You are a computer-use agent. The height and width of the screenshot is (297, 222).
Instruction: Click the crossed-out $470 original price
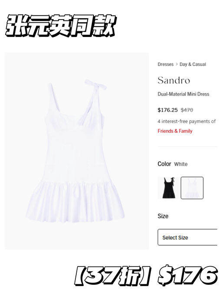[x=187, y=110]
